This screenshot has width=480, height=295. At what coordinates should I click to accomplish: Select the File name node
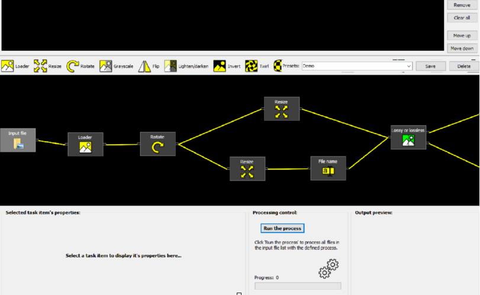[328, 168]
